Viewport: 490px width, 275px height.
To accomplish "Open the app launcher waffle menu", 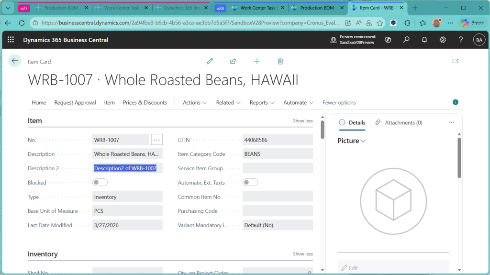I will tap(11, 40).
